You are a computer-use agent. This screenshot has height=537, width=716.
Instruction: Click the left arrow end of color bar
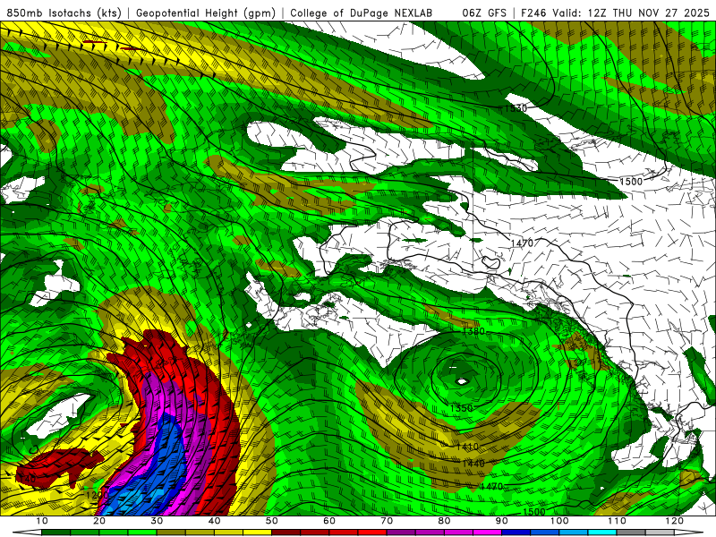[27, 533]
